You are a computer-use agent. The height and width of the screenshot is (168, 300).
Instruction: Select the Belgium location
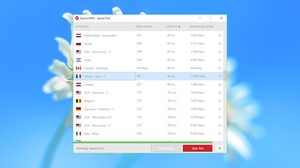(x=148, y=101)
